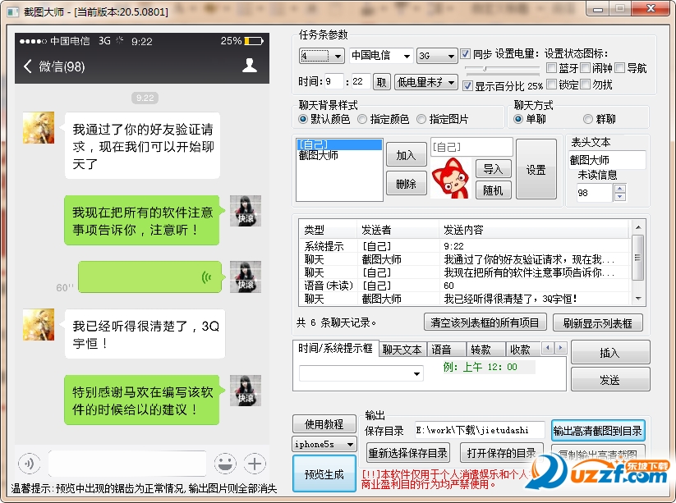Viewport: 676px width, 503px height.
Task: Click the 取 button to fetch current time
Action: click(382, 82)
